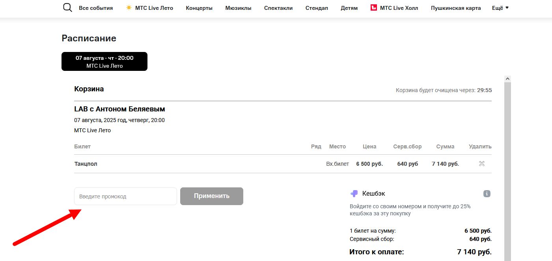Click the vertical scrollbar on the right
The image size is (552, 261).
[x=507, y=157]
